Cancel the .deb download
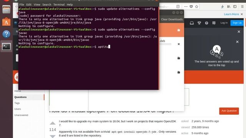 pos(179,44)
